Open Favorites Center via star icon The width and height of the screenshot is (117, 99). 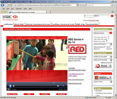coord(2,12)
